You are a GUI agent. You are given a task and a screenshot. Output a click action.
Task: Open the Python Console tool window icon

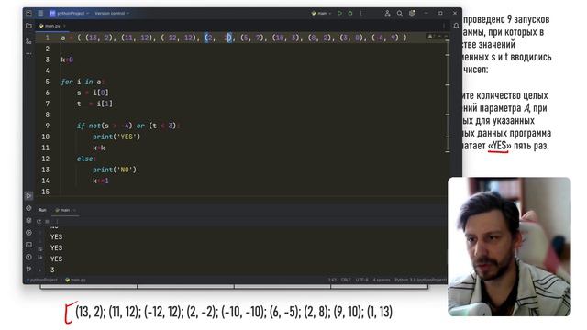click(28, 208)
